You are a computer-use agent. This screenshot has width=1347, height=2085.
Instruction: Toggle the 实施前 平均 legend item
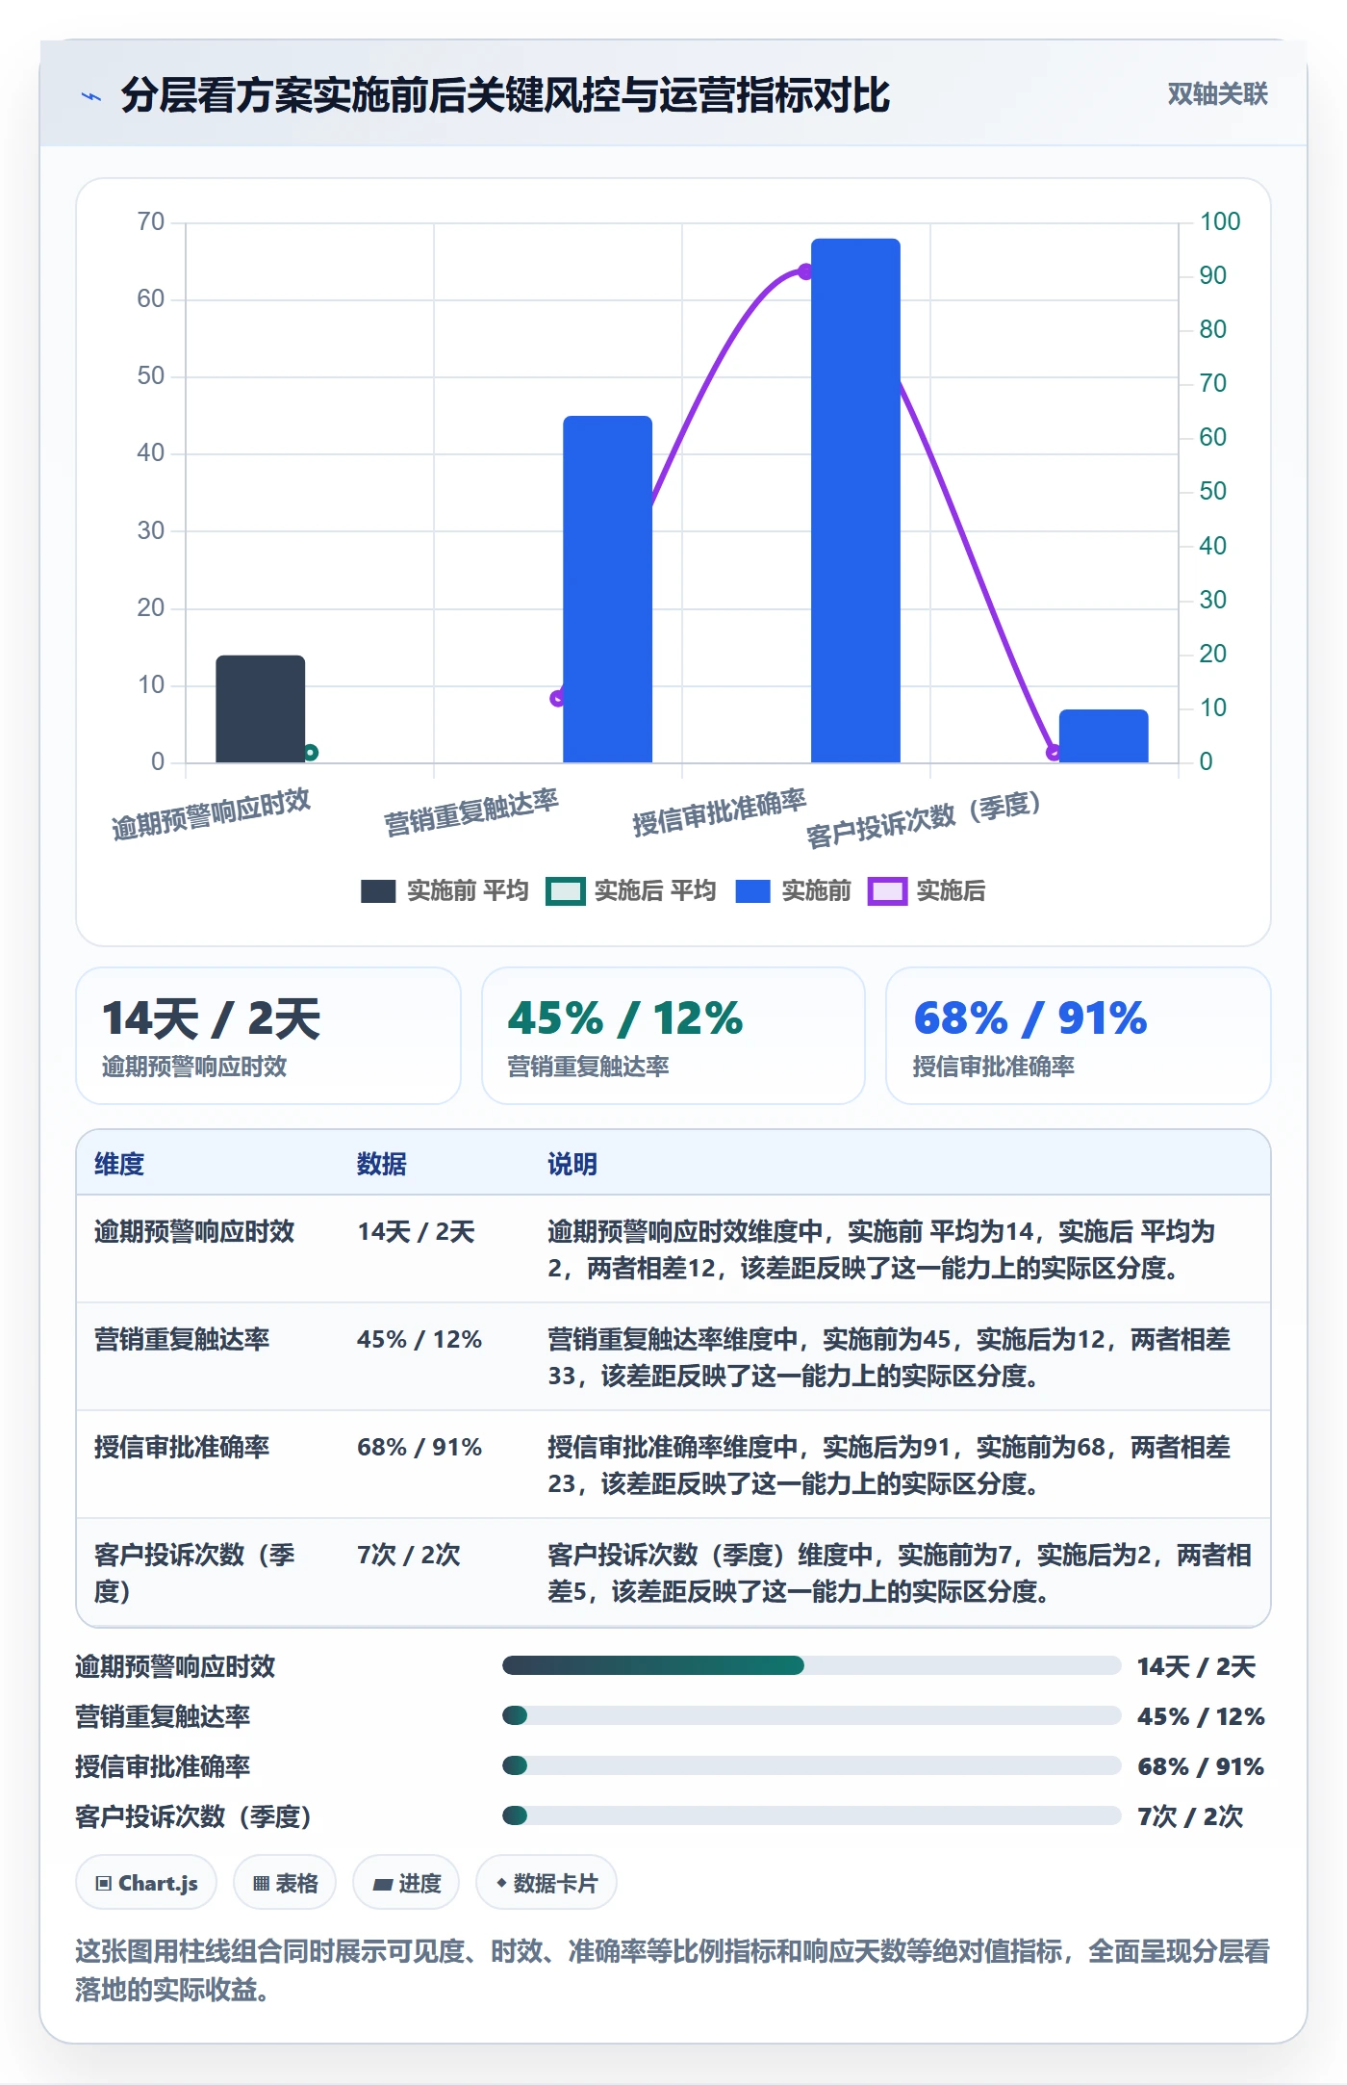[445, 891]
